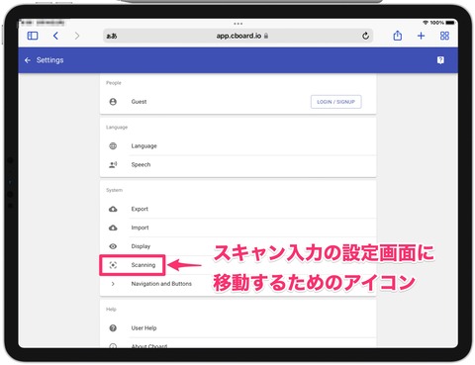This screenshot has height=365, width=475.
Task: Open a new tab with plus icon
Action: coord(421,36)
